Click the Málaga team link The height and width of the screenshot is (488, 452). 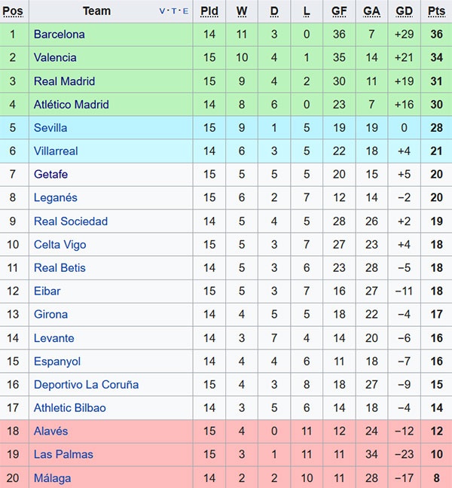53,477
